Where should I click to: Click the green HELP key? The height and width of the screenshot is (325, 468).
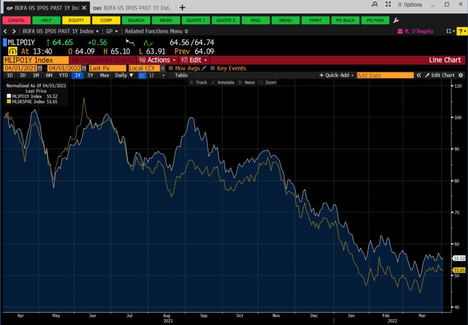[46, 20]
